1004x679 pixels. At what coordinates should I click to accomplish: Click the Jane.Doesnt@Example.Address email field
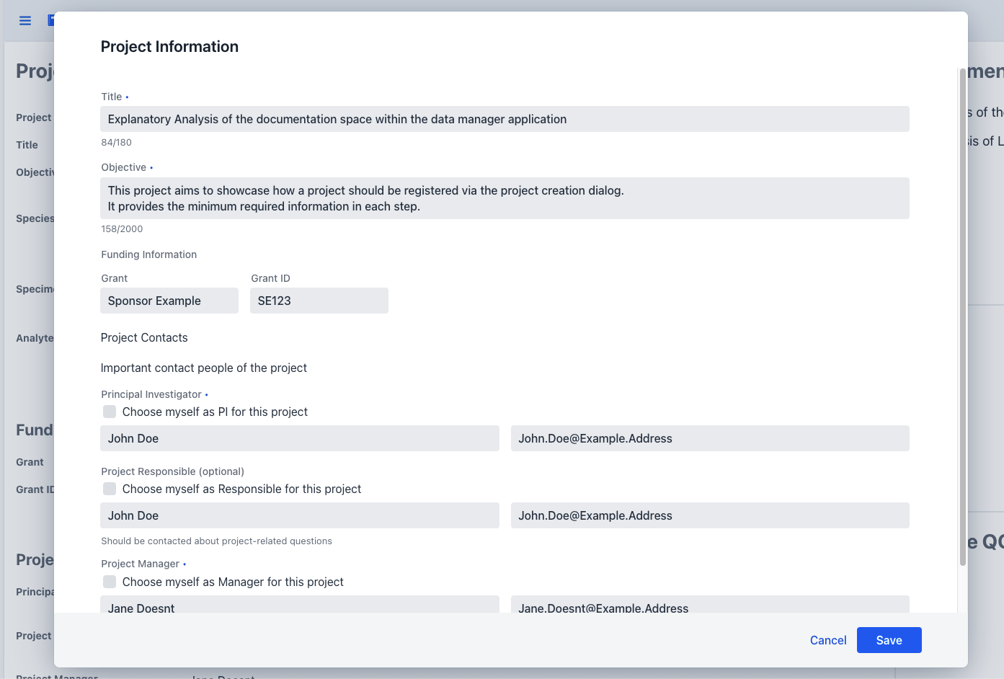tap(710, 605)
